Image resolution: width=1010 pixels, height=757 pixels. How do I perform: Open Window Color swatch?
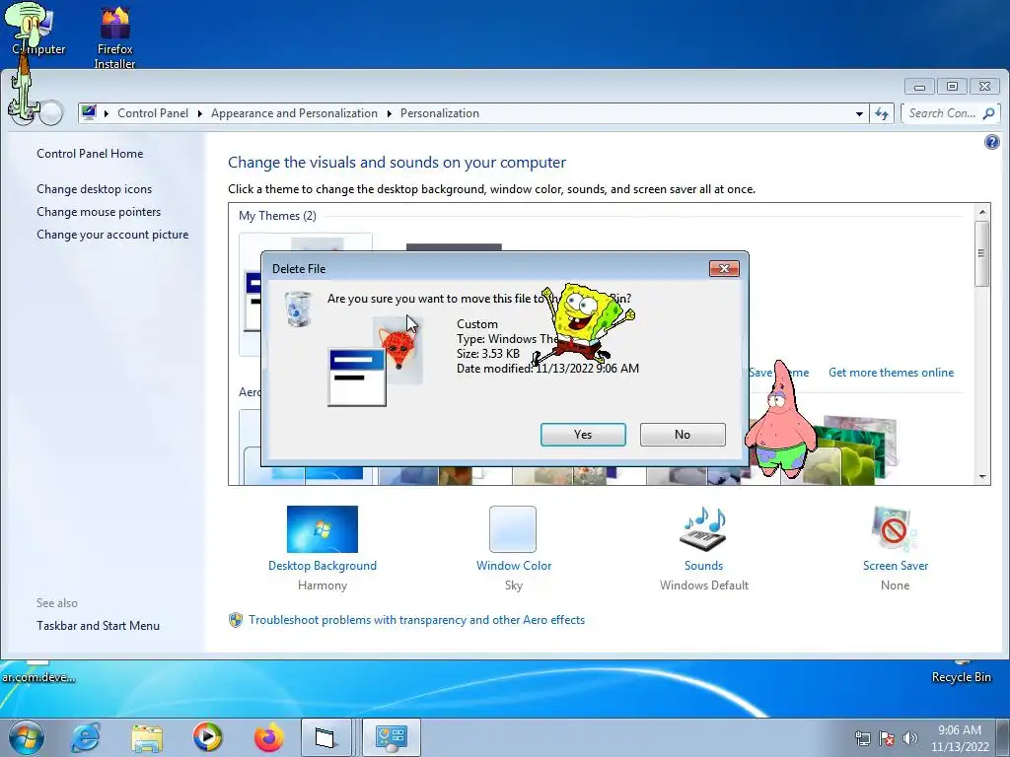513,529
